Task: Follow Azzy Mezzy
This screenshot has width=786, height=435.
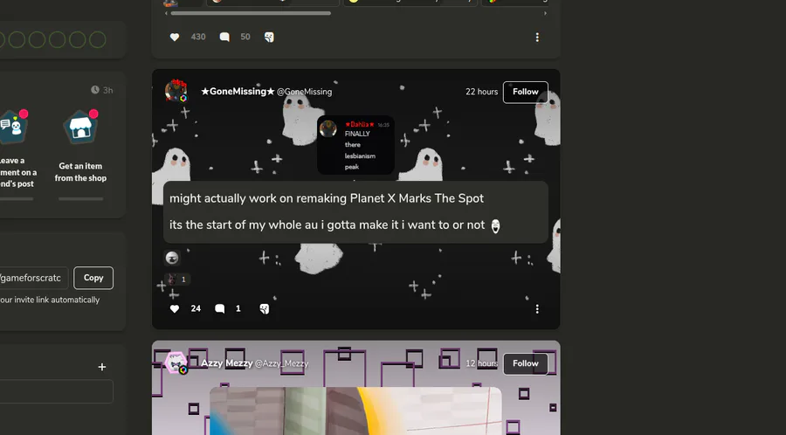Action: click(x=526, y=364)
